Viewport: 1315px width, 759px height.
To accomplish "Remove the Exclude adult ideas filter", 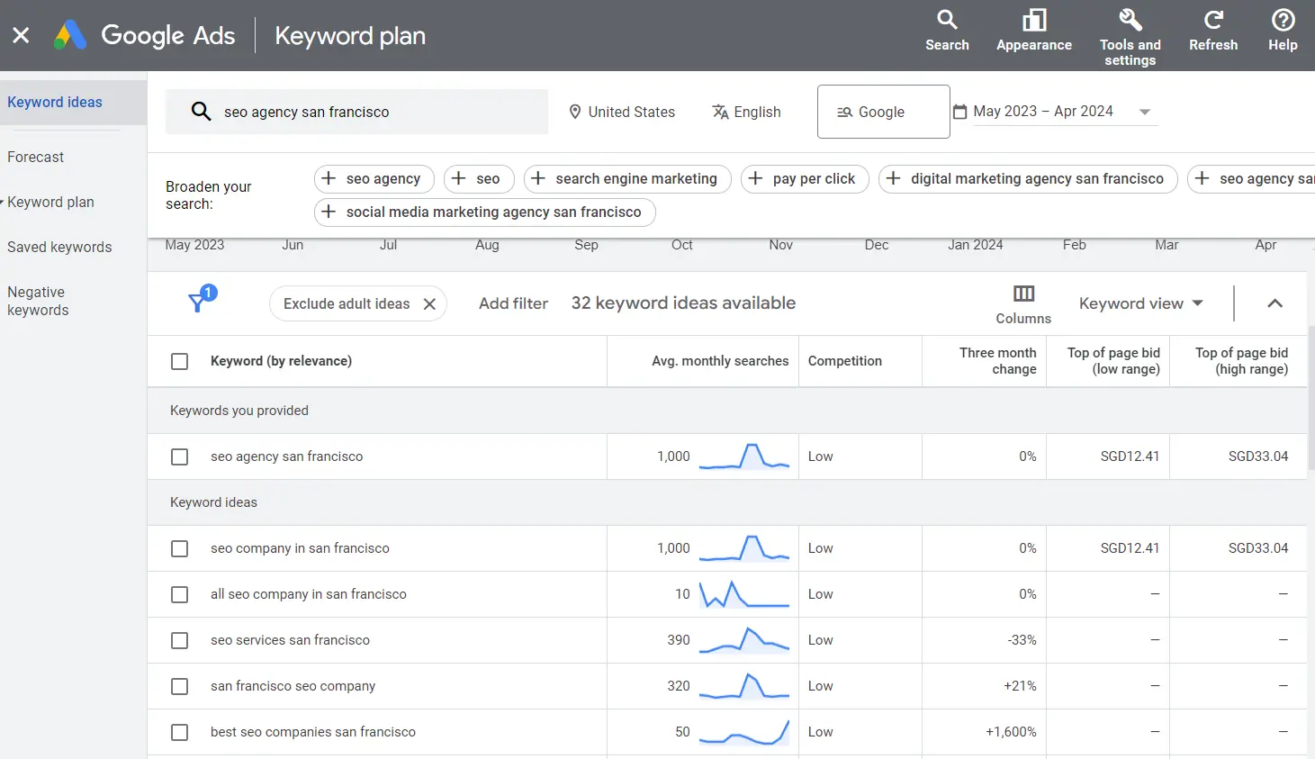I will click(429, 304).
